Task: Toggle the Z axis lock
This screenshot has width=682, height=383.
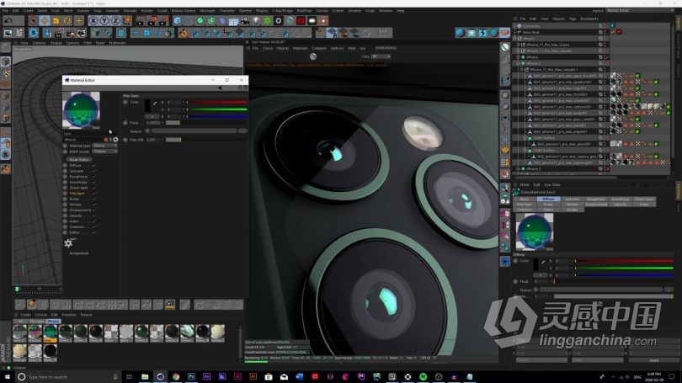Action: click(x=115, y=20)
